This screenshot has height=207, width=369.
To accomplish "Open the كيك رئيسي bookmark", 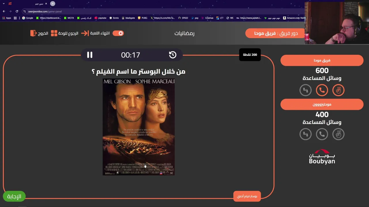I will (84, 18).
